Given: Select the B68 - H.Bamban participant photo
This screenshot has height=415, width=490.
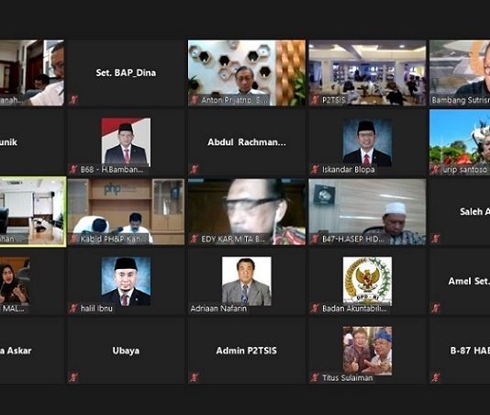Looking at the screenshot, I should pyautogui.click(x=126, y=142).
